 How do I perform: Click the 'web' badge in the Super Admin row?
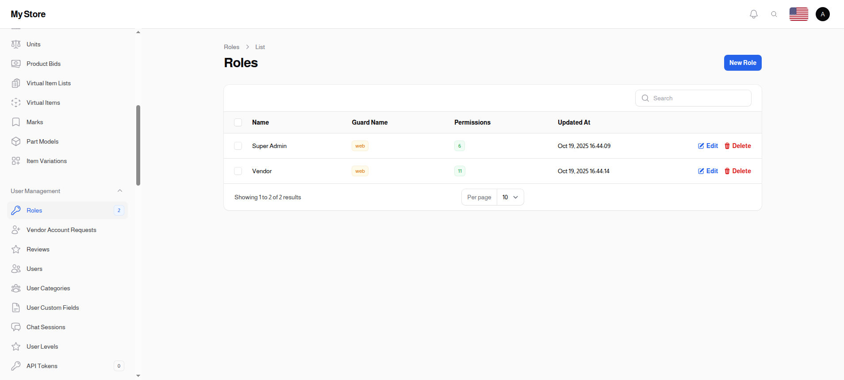(360, 146)
